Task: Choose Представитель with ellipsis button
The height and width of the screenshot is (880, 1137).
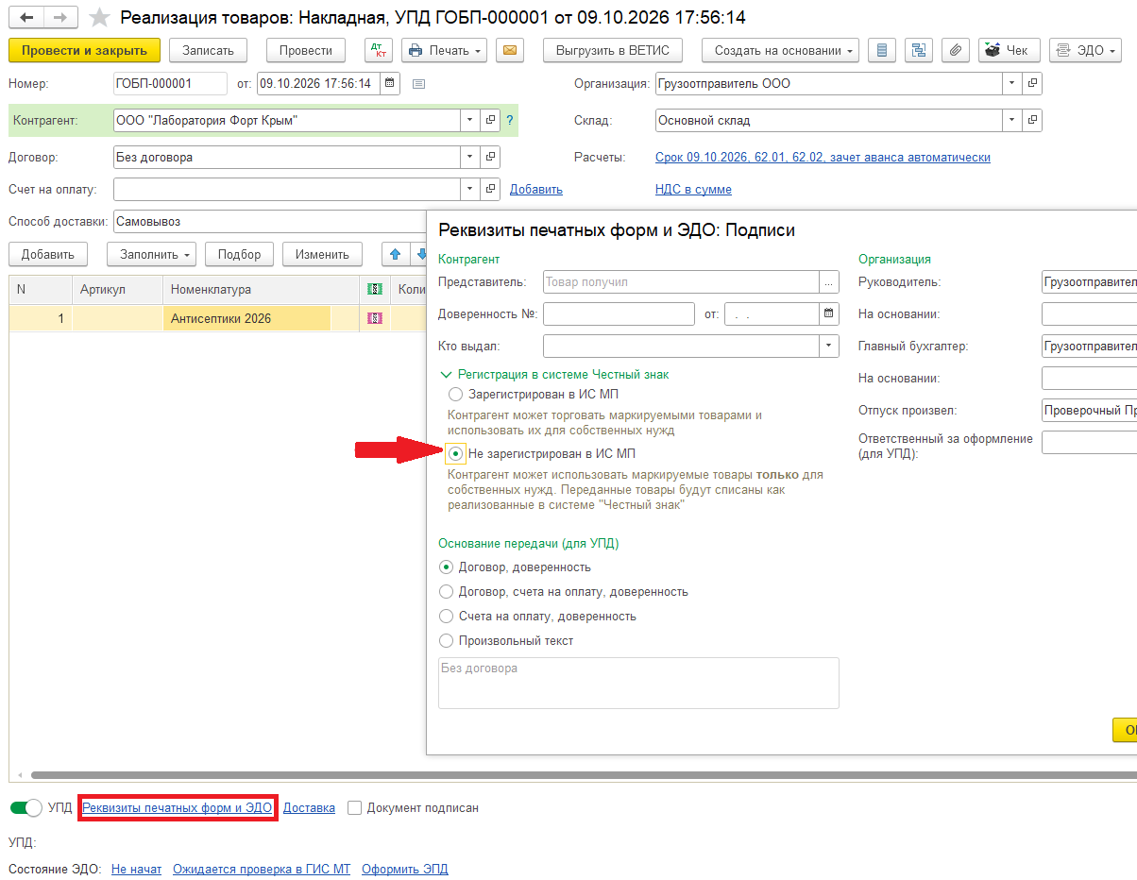Action: click(829, 281)
